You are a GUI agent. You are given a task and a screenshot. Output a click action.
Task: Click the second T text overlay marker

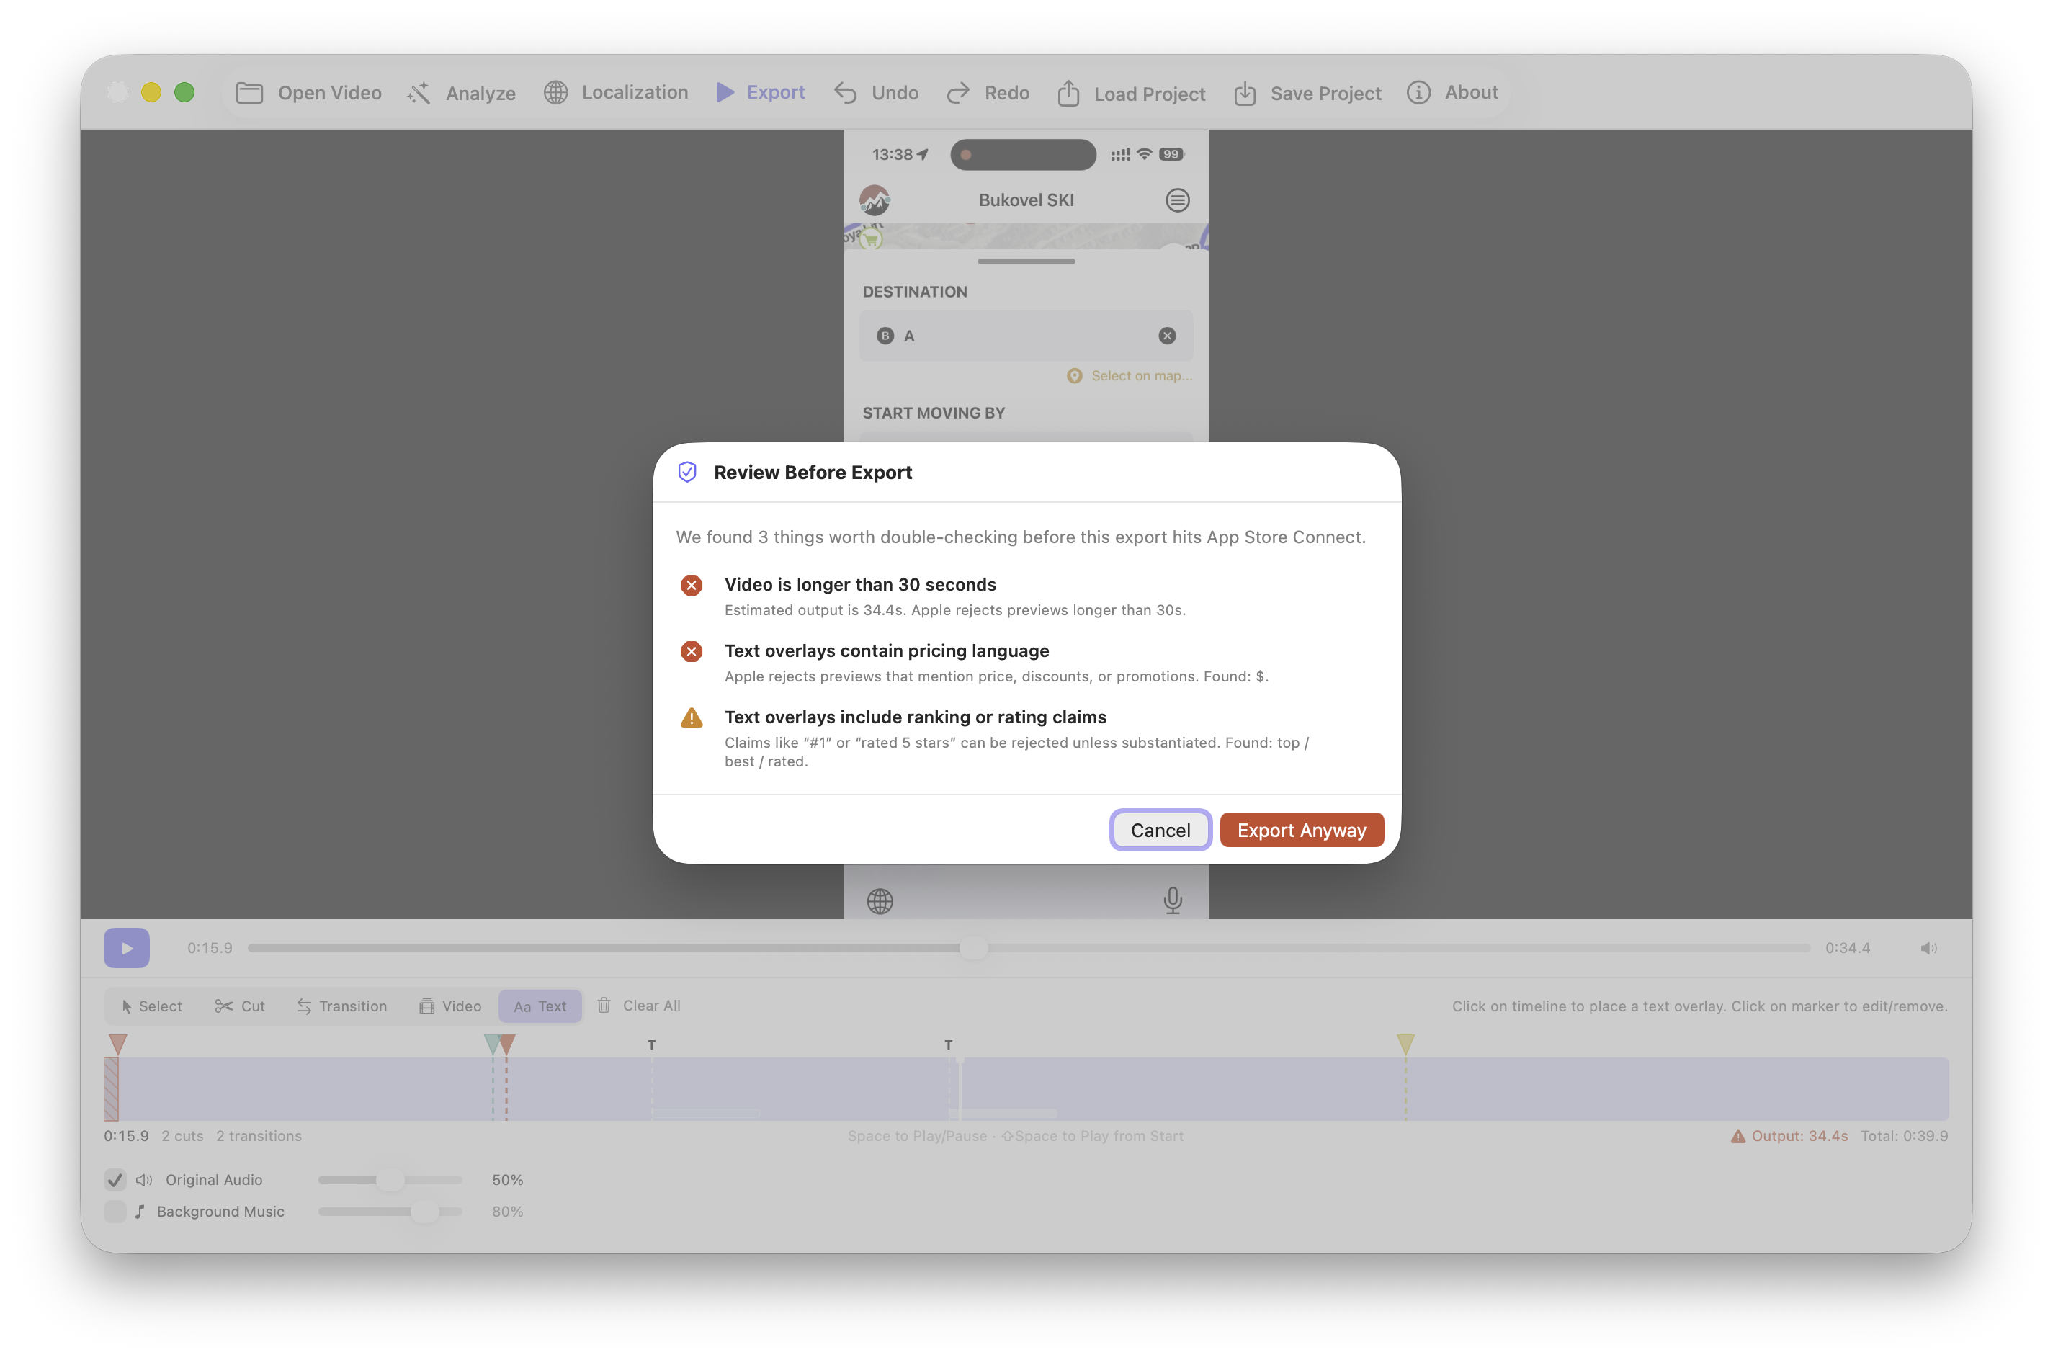point(948,1044)
